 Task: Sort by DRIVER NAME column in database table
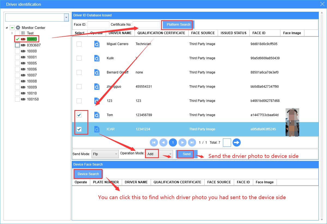click(x=120, y=33)
